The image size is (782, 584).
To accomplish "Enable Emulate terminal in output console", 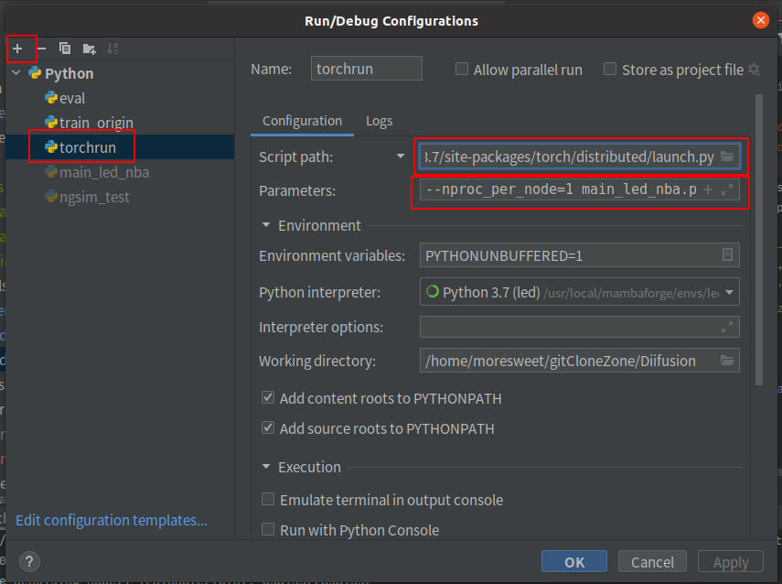I will (x=268, y=499).
